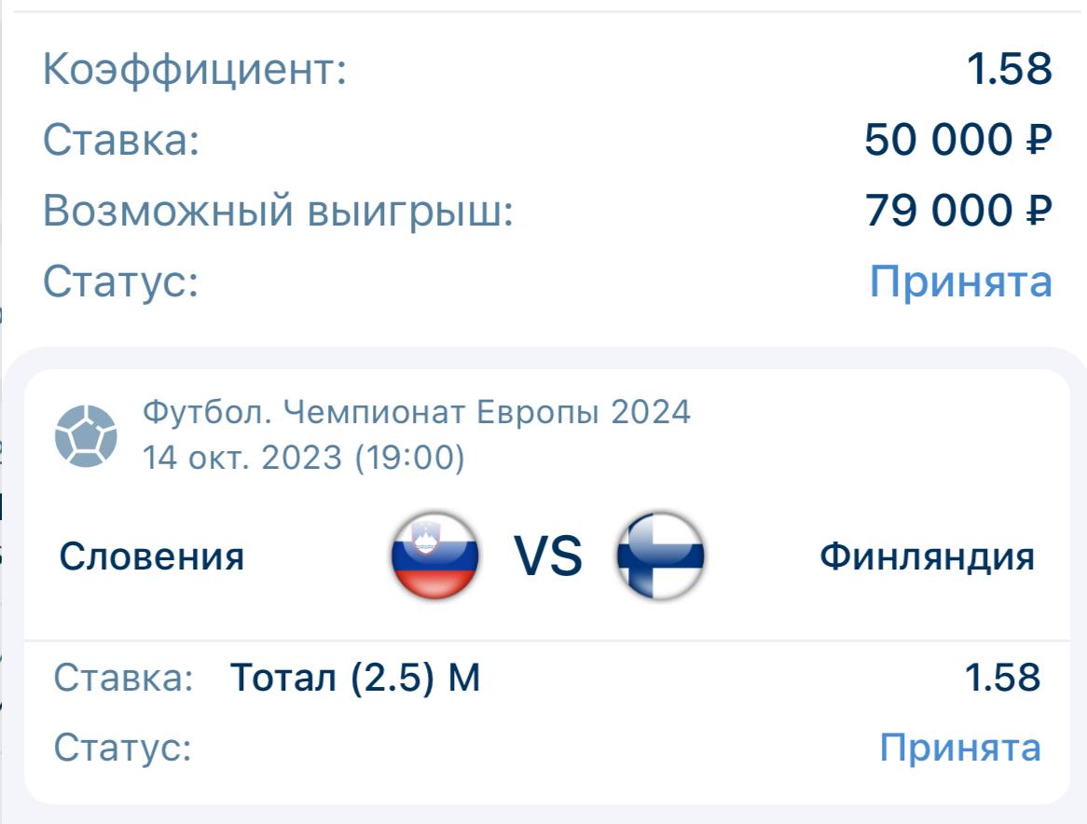
Task: Click the football sport icon
Action: click(x=87, y=435)
